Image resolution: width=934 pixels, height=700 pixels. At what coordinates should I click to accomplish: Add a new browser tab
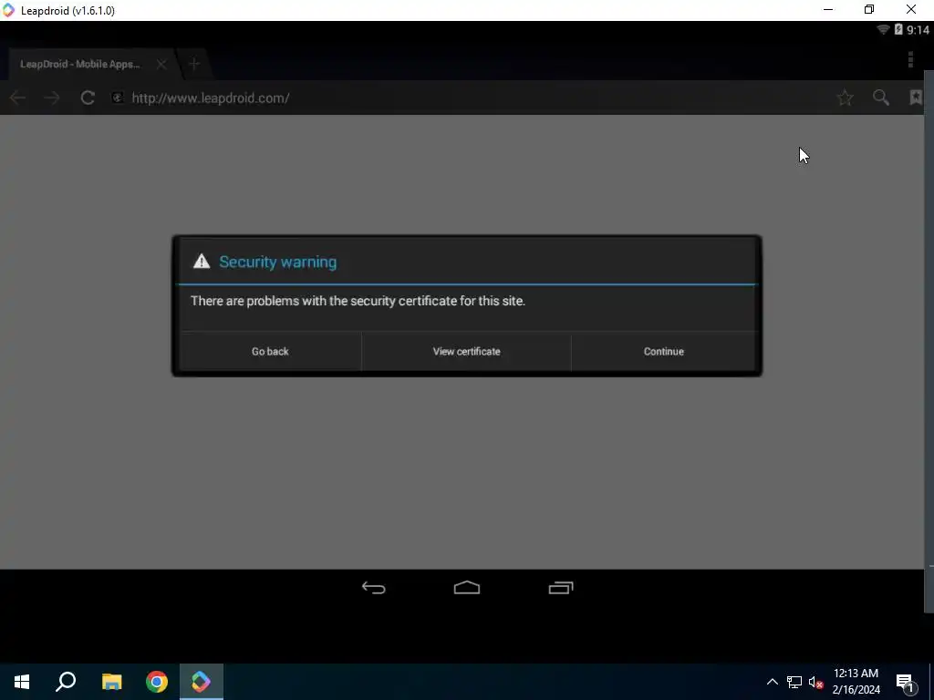point(194,65)
